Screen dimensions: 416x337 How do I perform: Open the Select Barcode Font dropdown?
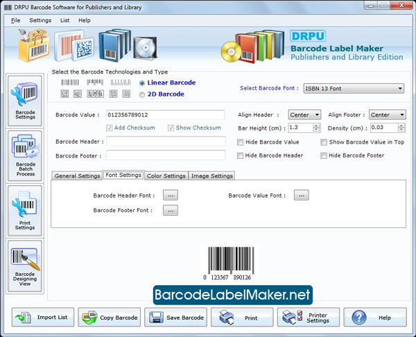click(354, 88)
